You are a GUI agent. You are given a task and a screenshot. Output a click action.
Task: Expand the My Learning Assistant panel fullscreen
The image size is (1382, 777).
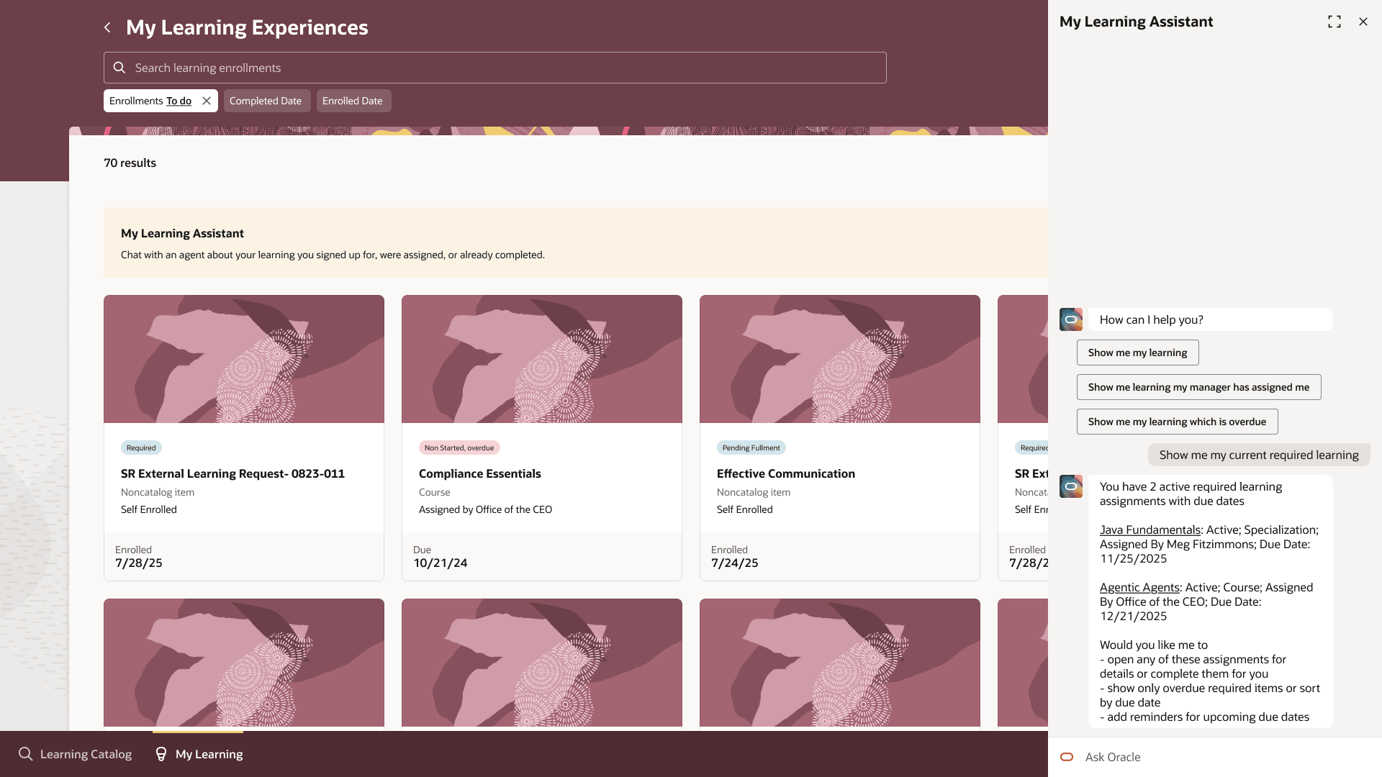pos(1334,22)
